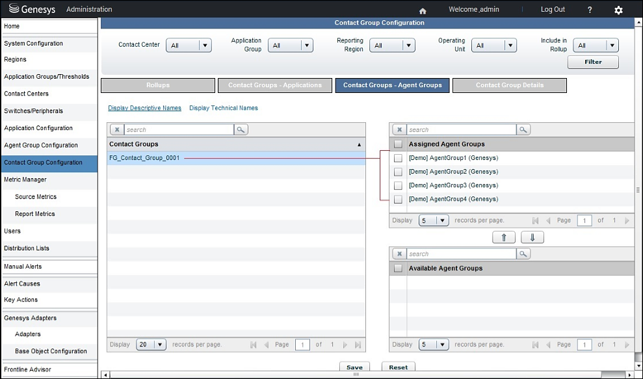Screen dimensions: 643x379
Task: Switch to the Rollups tab
Action: tap(158, 85)
